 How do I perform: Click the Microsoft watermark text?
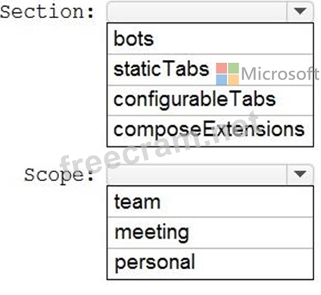click(x=280, y=74)
